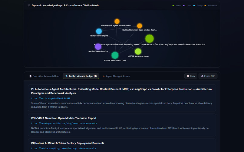
Task: Click the snippet about multi-reward RLHF
Action: [120, 130]
